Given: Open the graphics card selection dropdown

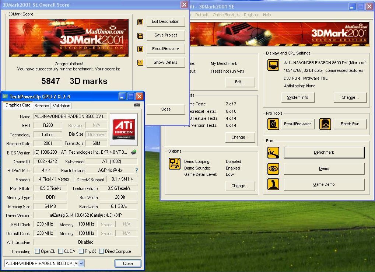Looking at the screenshot, I should click(x=81, y=264).
